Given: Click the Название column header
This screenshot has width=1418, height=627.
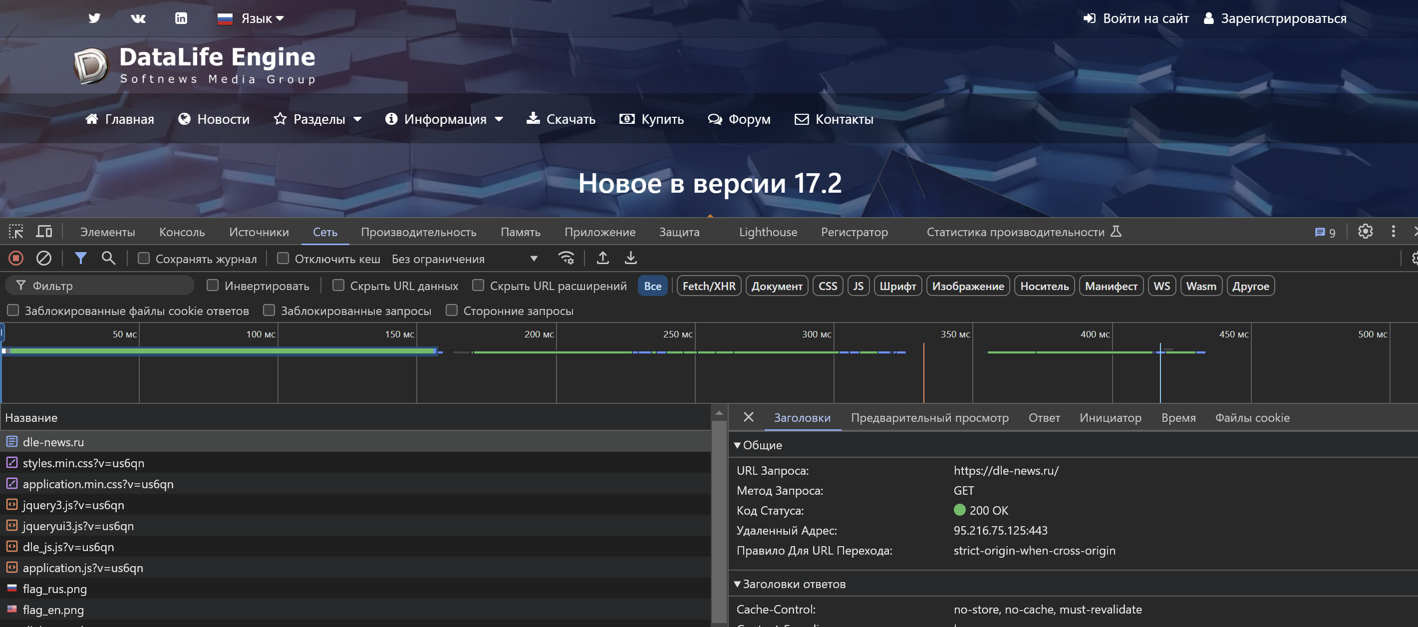Looking at the screenshot, I should tap(355, 417).
